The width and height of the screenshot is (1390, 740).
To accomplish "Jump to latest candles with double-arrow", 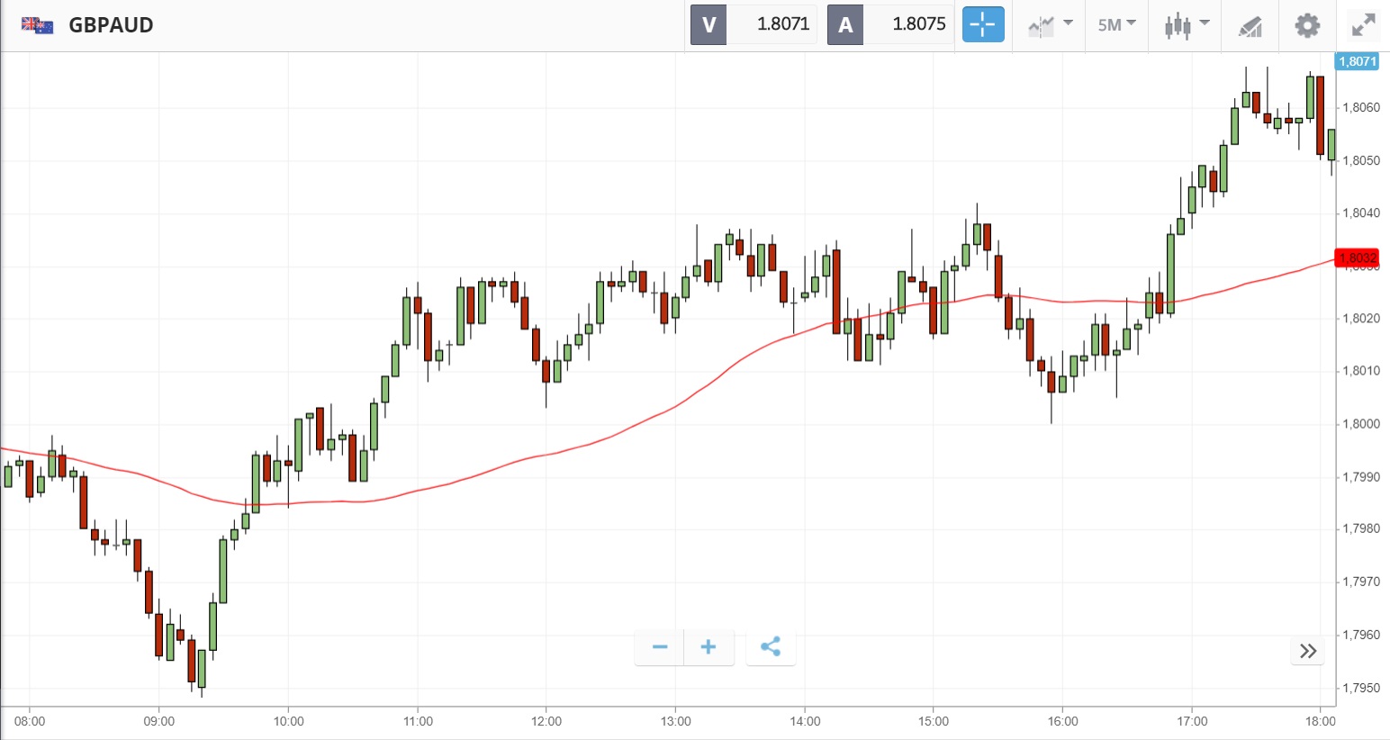I will pos(1308,651).
